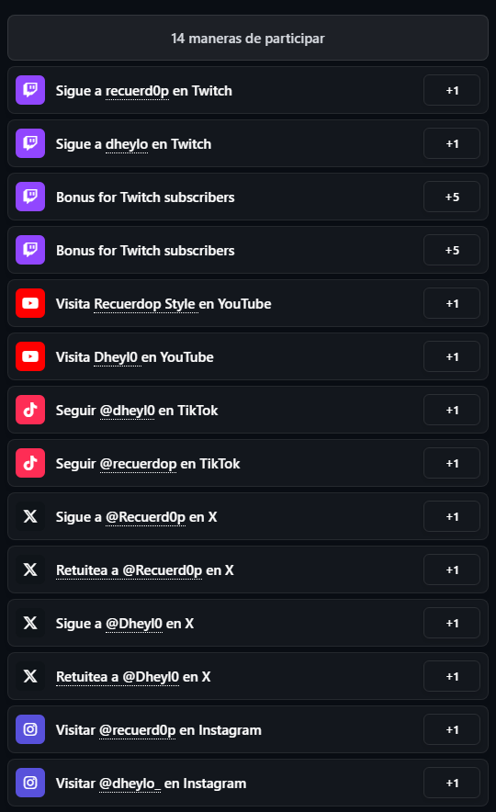Open the @recuerdop TikTok profile link
Image resolution: width=496 pixels, height=812 pixels.
pos(139,464)
